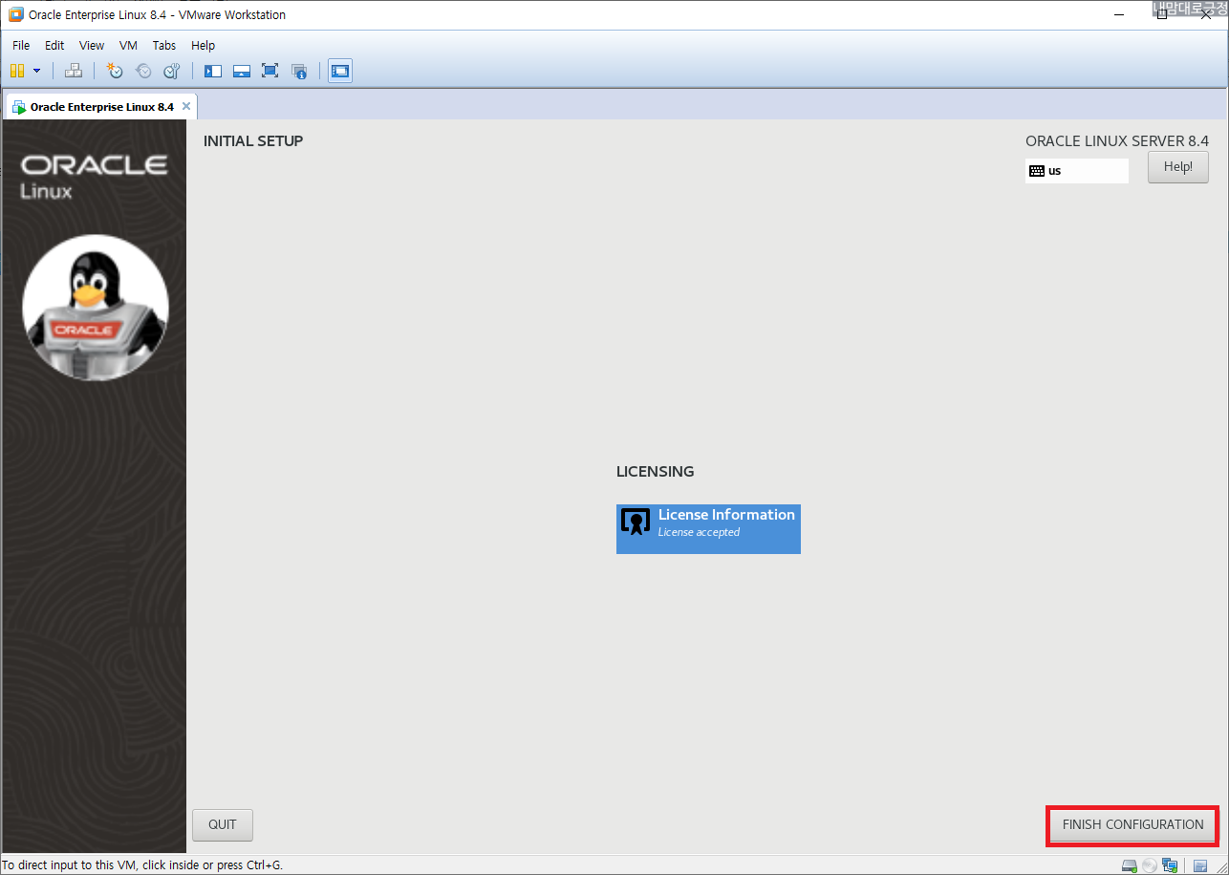The image size is (1229, 875).
Task: Toggle the console view toolbar icon
Action: point(340,71)
